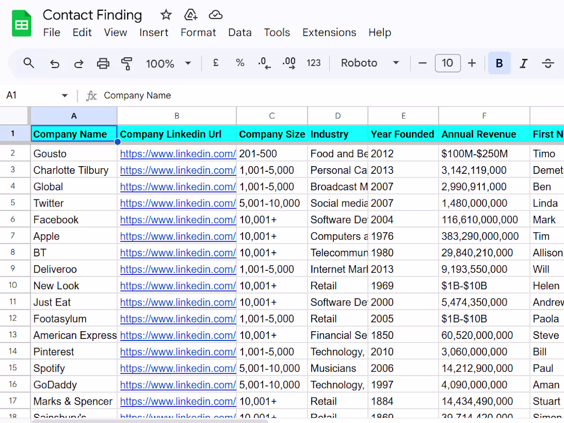Open the Format menu
Image resolution: width=564 pixels, height=423 pixels.
(198, 32)
